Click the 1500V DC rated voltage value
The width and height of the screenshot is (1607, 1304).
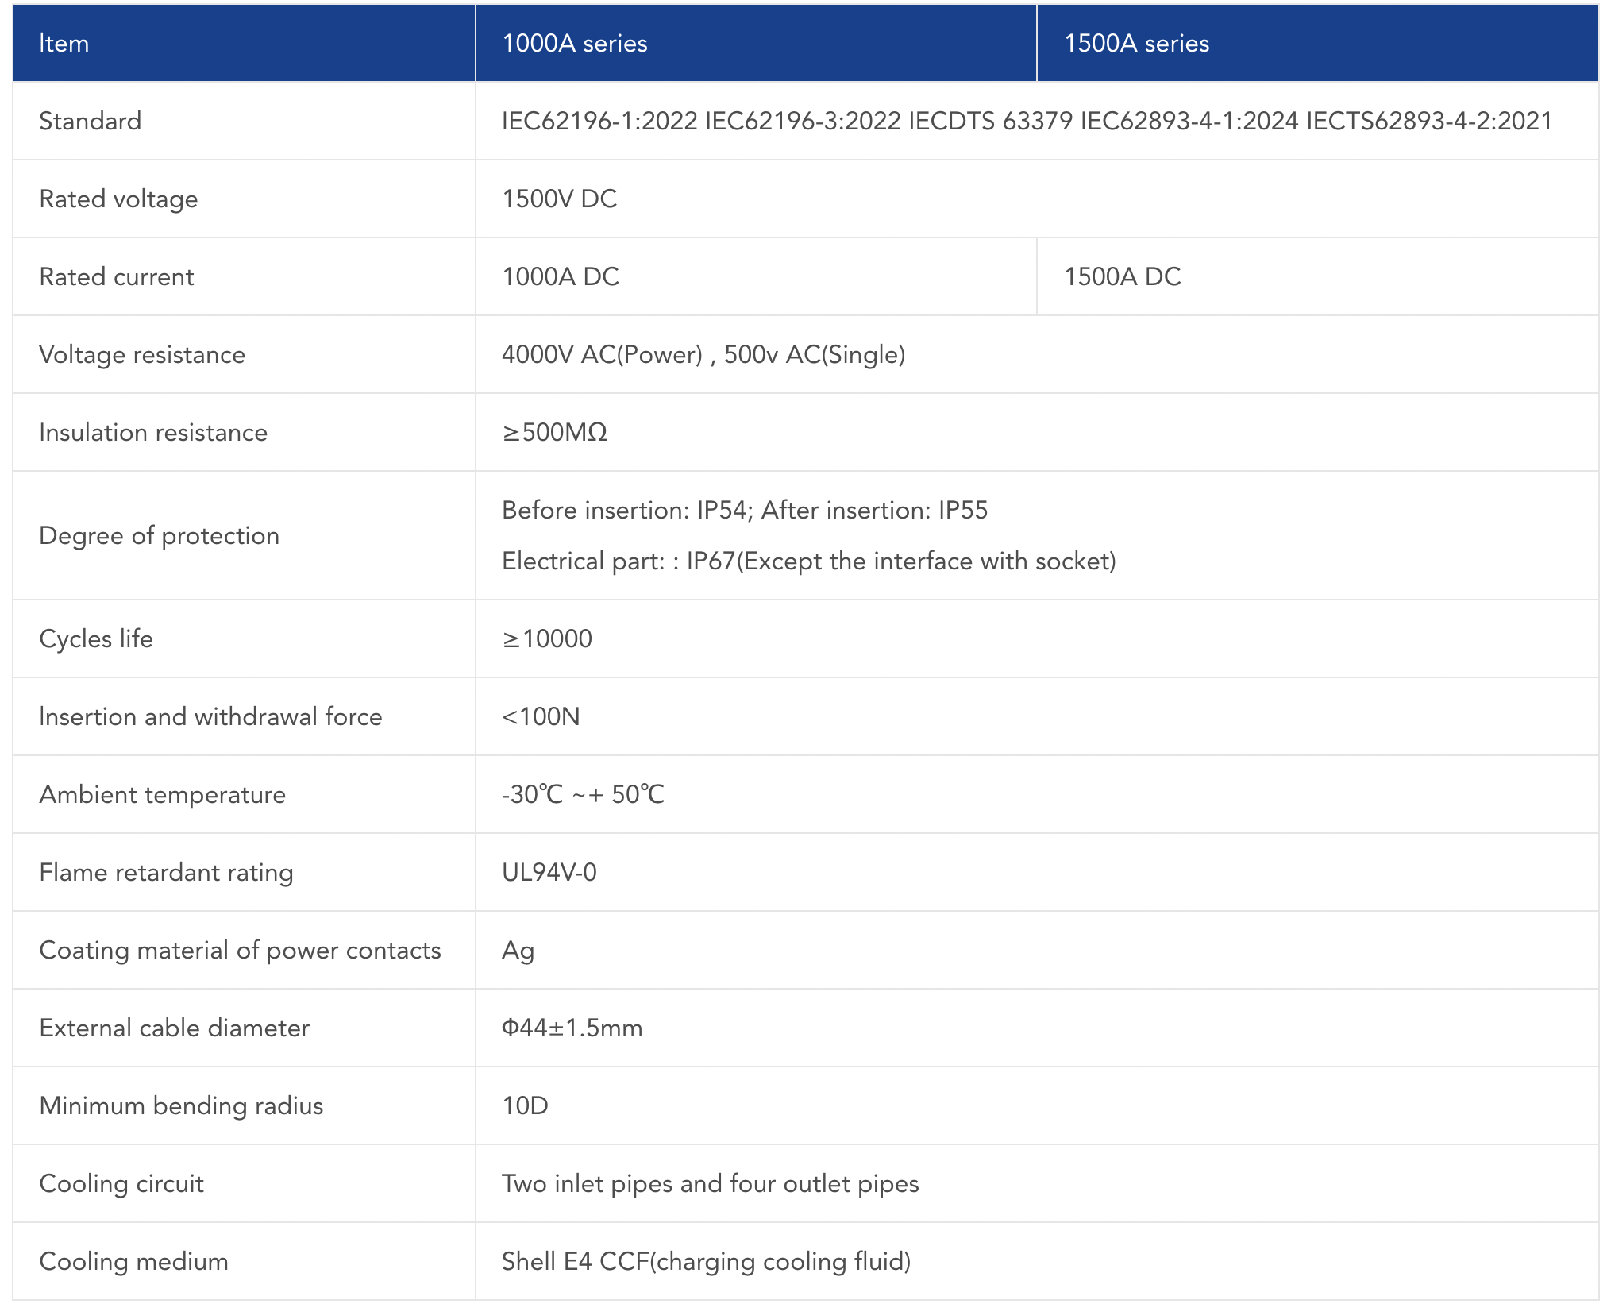click(560, 199)
